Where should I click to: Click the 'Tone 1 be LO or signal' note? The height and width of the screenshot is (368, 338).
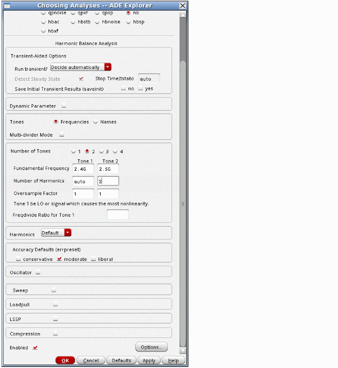click(x=81, y=204)
